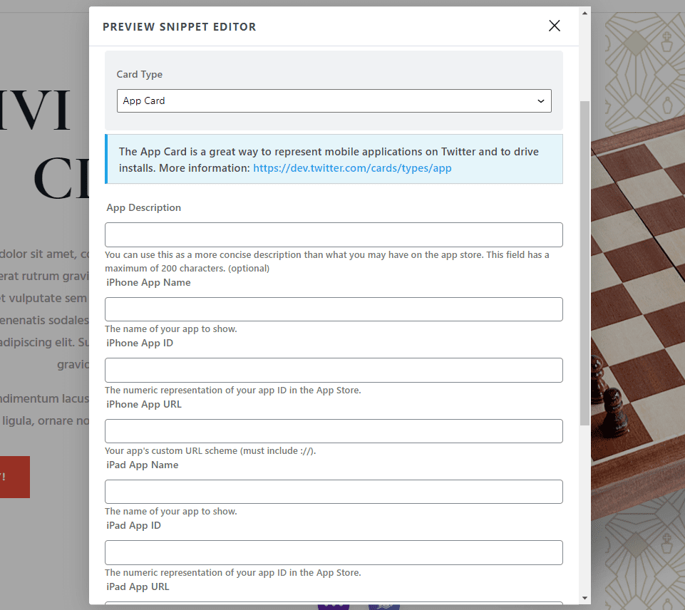Click the PREVIEW SNIPPET EDITOR title text
This screenshot has height=610, width=685.
[179, 26]
